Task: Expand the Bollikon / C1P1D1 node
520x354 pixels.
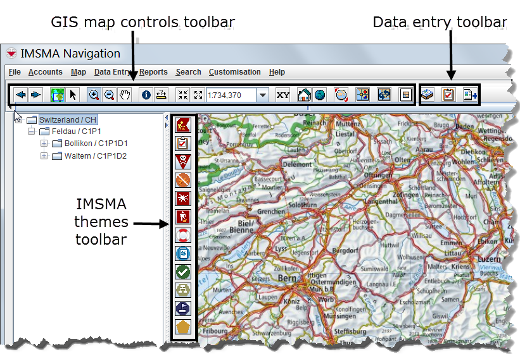Action: click(x=44, y=143)
